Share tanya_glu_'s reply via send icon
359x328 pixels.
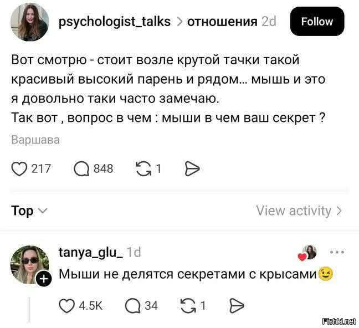[x=237, y=305]
